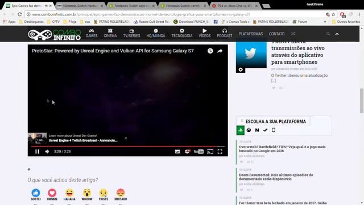
Task: Open Chrome menu three dots
Action: (359, 14)
